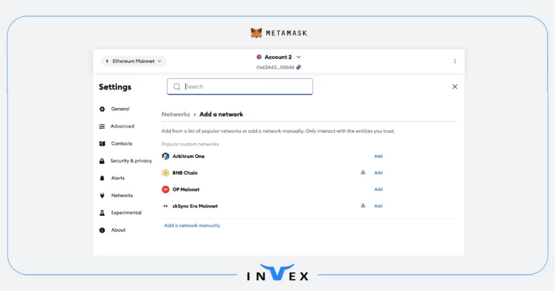Click the BNB Chain network name
555x291 pixels.
pyautogui.click(x=185, y=173)
